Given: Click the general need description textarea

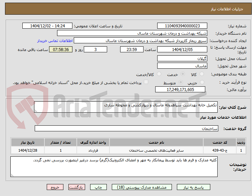Looking at the screenshot, I should (126, 107).
